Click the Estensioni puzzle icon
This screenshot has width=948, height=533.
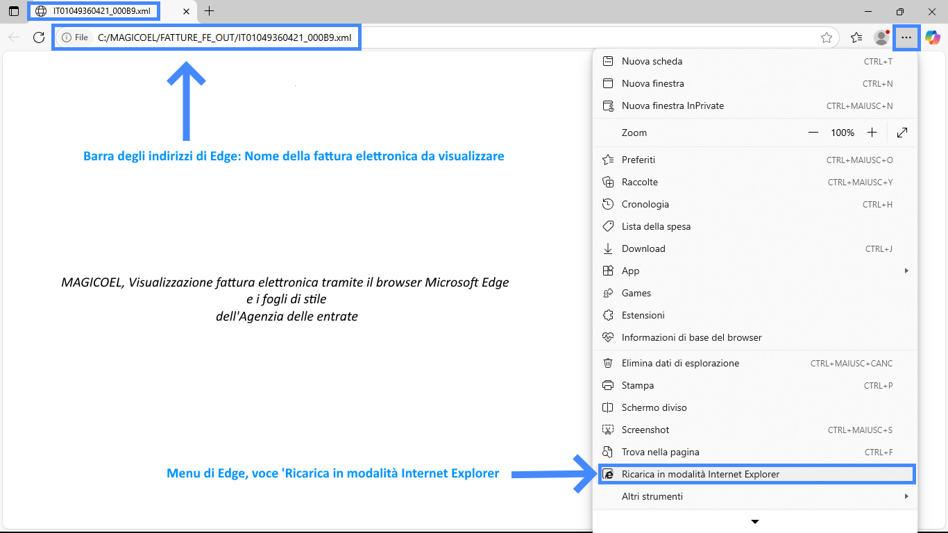608,315
